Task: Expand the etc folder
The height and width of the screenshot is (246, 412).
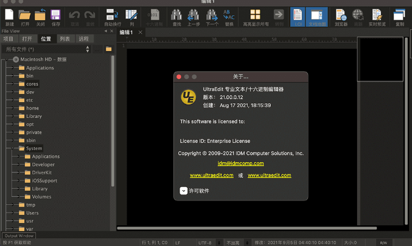Action: [12, 100]
